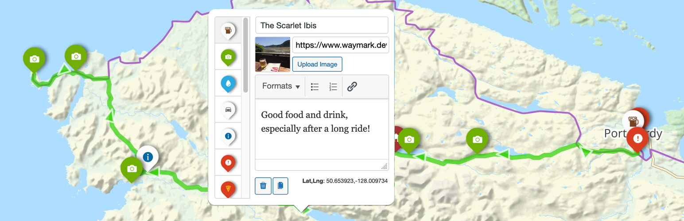Pick the blue water drop marker type
The width and height of the screenshot is (684, 221).
click(228, 83)
